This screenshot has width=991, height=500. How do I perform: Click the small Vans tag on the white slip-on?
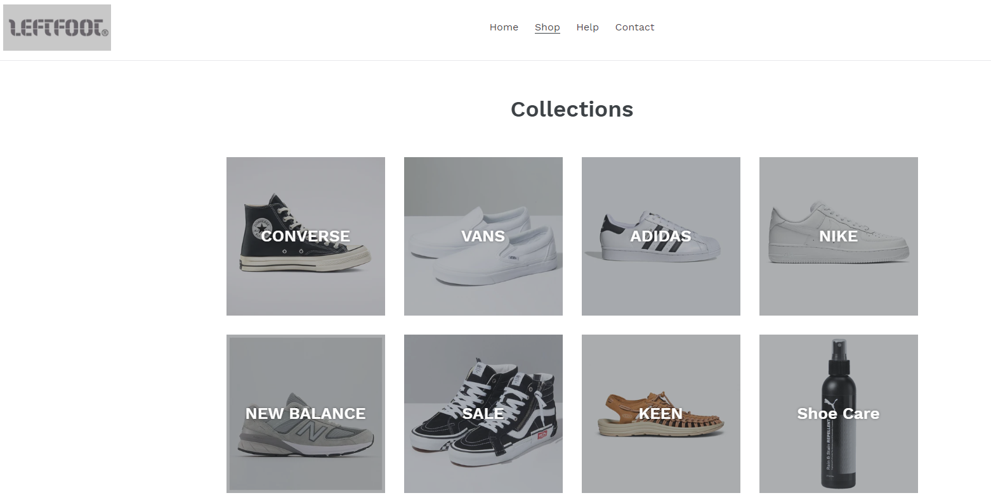(513, 257)
